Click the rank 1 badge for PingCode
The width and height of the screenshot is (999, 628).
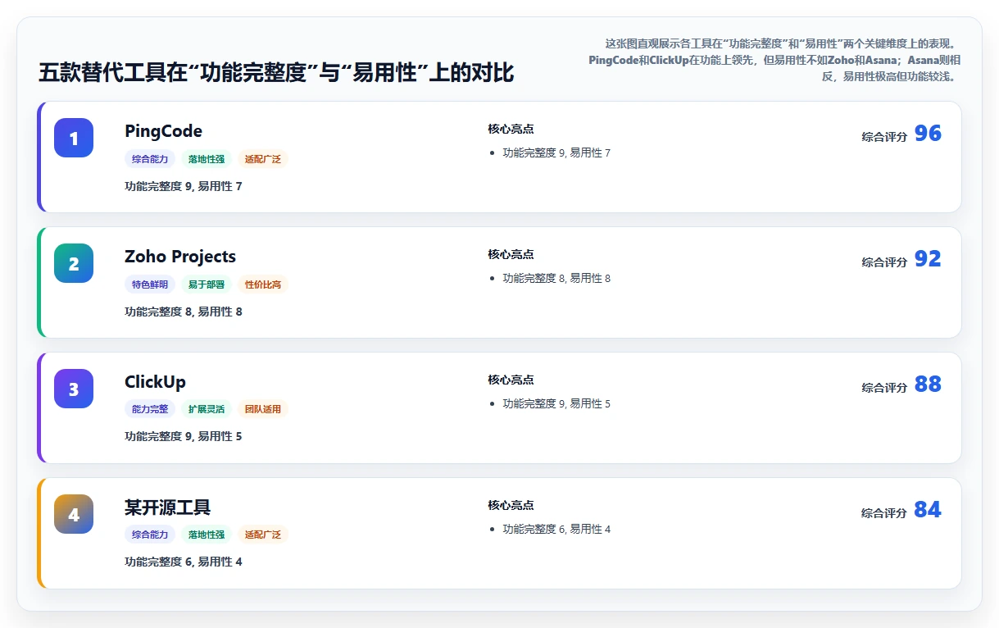[74, 138]
